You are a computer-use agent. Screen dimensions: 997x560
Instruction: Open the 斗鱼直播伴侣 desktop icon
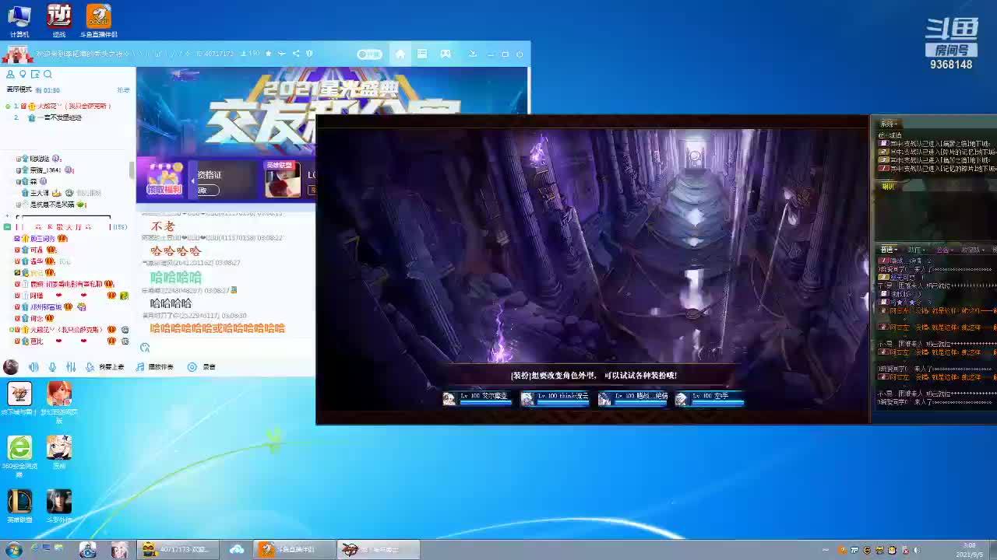[x=98, y=20]
